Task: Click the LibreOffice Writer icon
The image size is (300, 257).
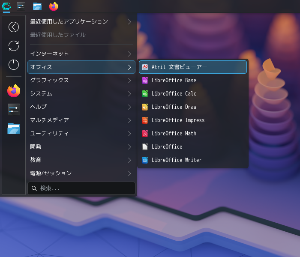Action: click(145, 160)
